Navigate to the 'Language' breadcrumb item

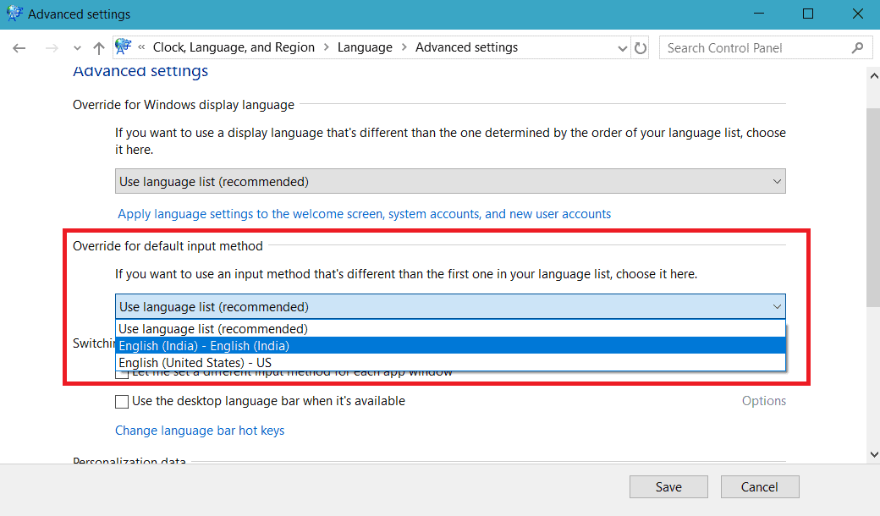coord(365,47)
